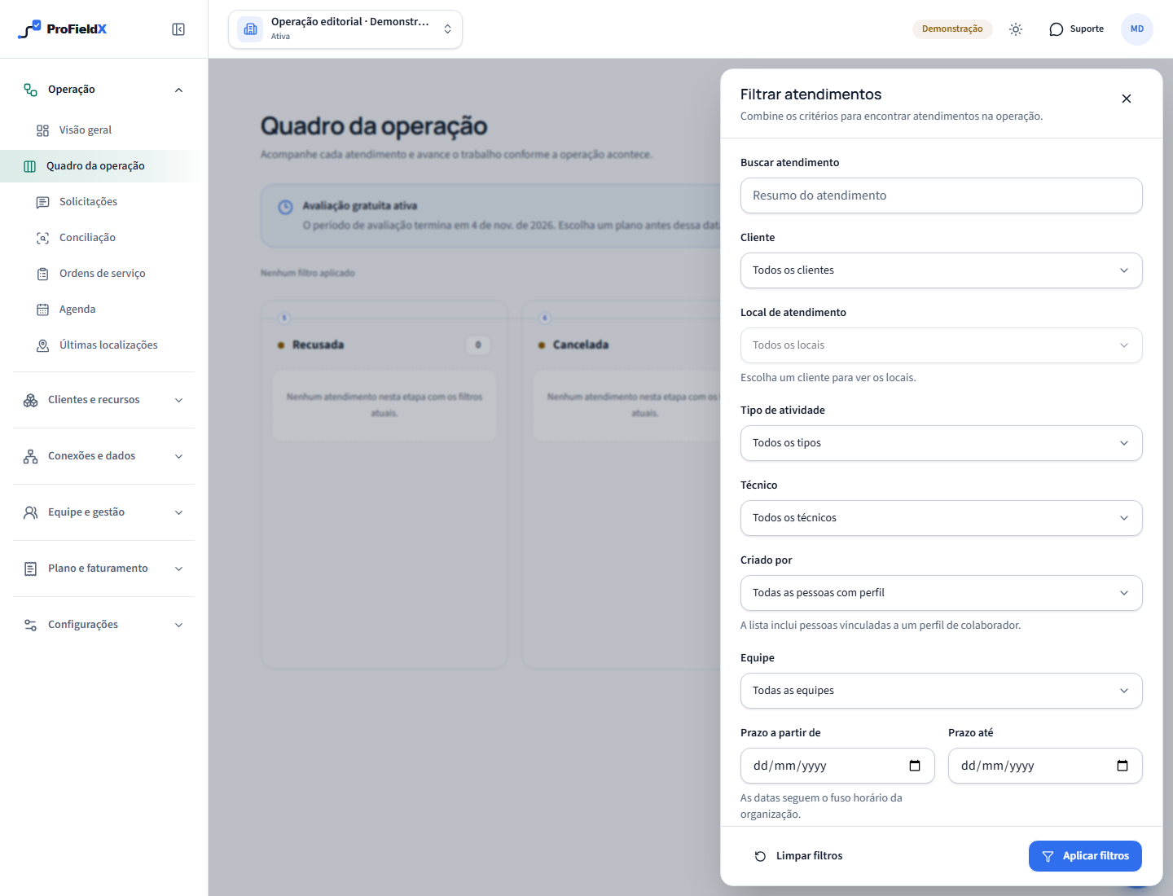Click the Últimas localizações pin icon

43,345
